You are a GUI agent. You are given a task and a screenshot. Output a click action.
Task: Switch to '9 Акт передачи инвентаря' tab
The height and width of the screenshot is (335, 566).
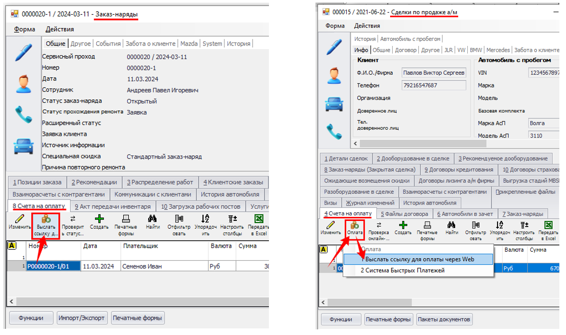[112, 207]
